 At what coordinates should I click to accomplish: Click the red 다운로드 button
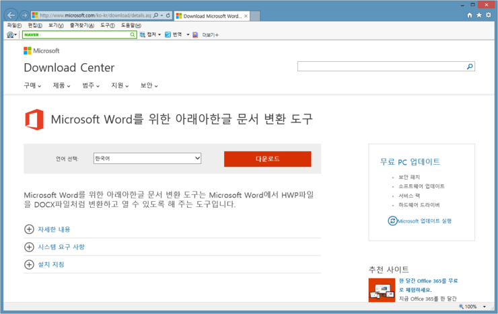coord(267,159)
